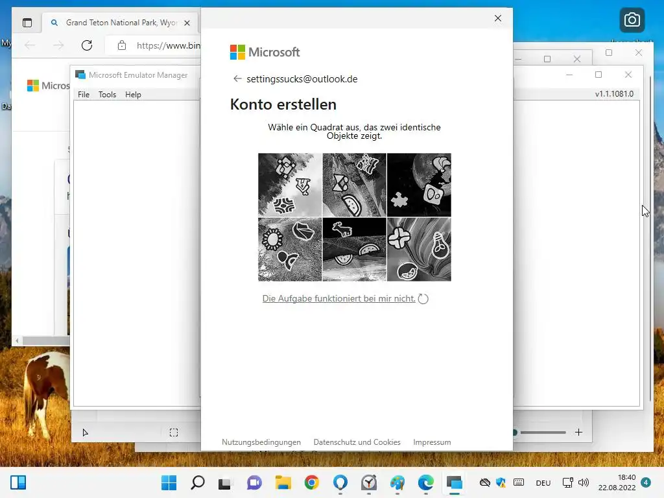The width and height of the screenshot is (664, 498).
Task: Open Microsoft Edge from the taskbar
Action: [425, 482]
